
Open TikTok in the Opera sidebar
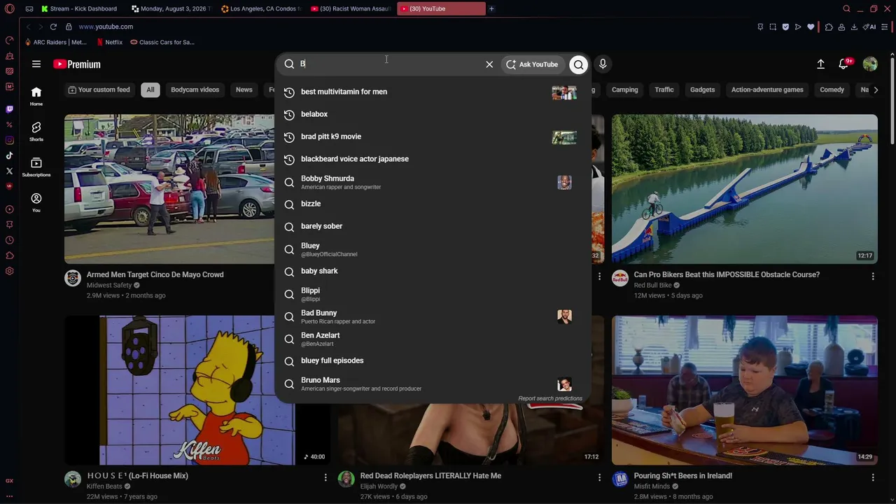click(x=9, y=155)
